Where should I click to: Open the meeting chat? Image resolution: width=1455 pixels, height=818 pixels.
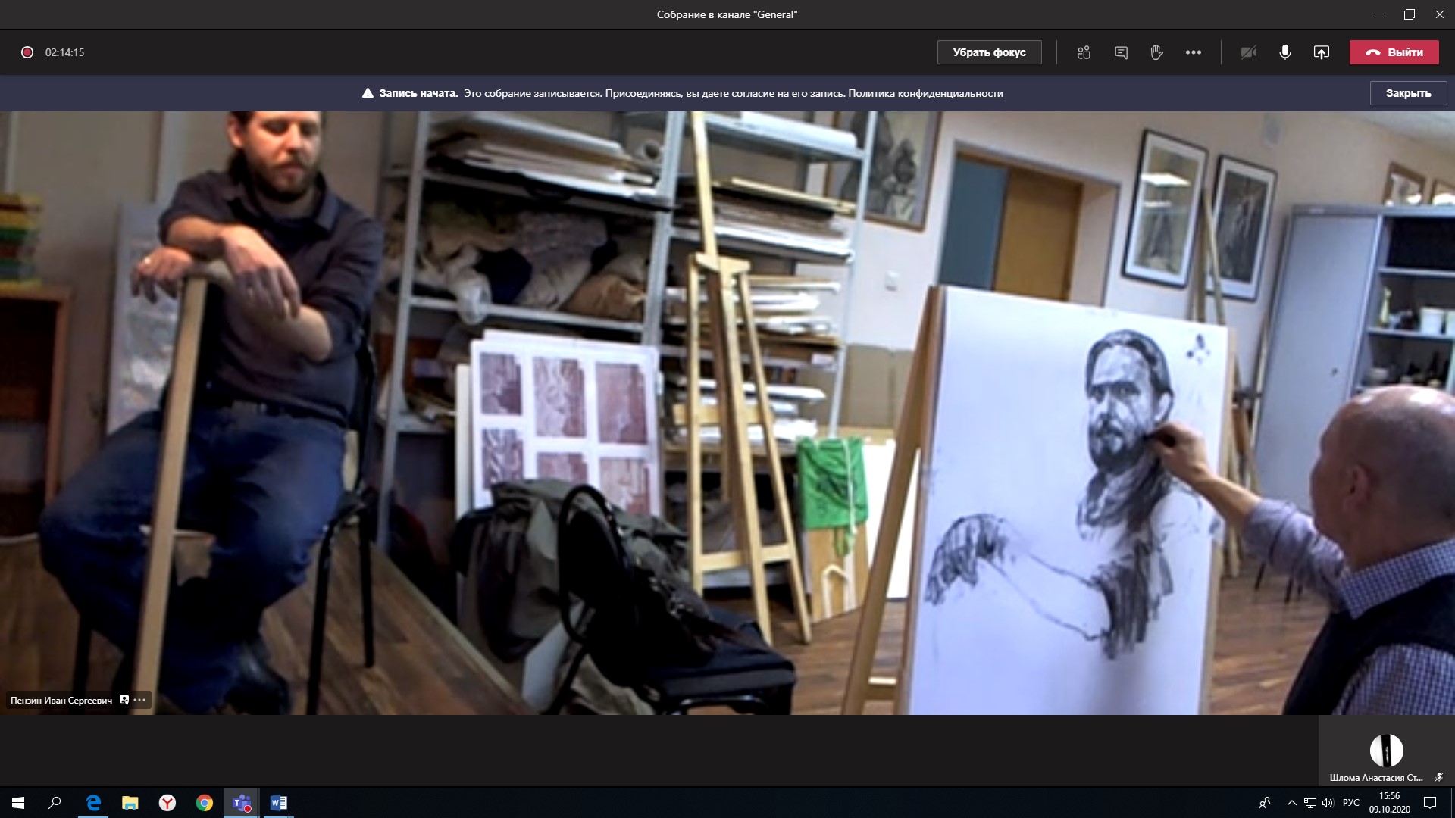pyautogui.click(x=1121, y=52)
